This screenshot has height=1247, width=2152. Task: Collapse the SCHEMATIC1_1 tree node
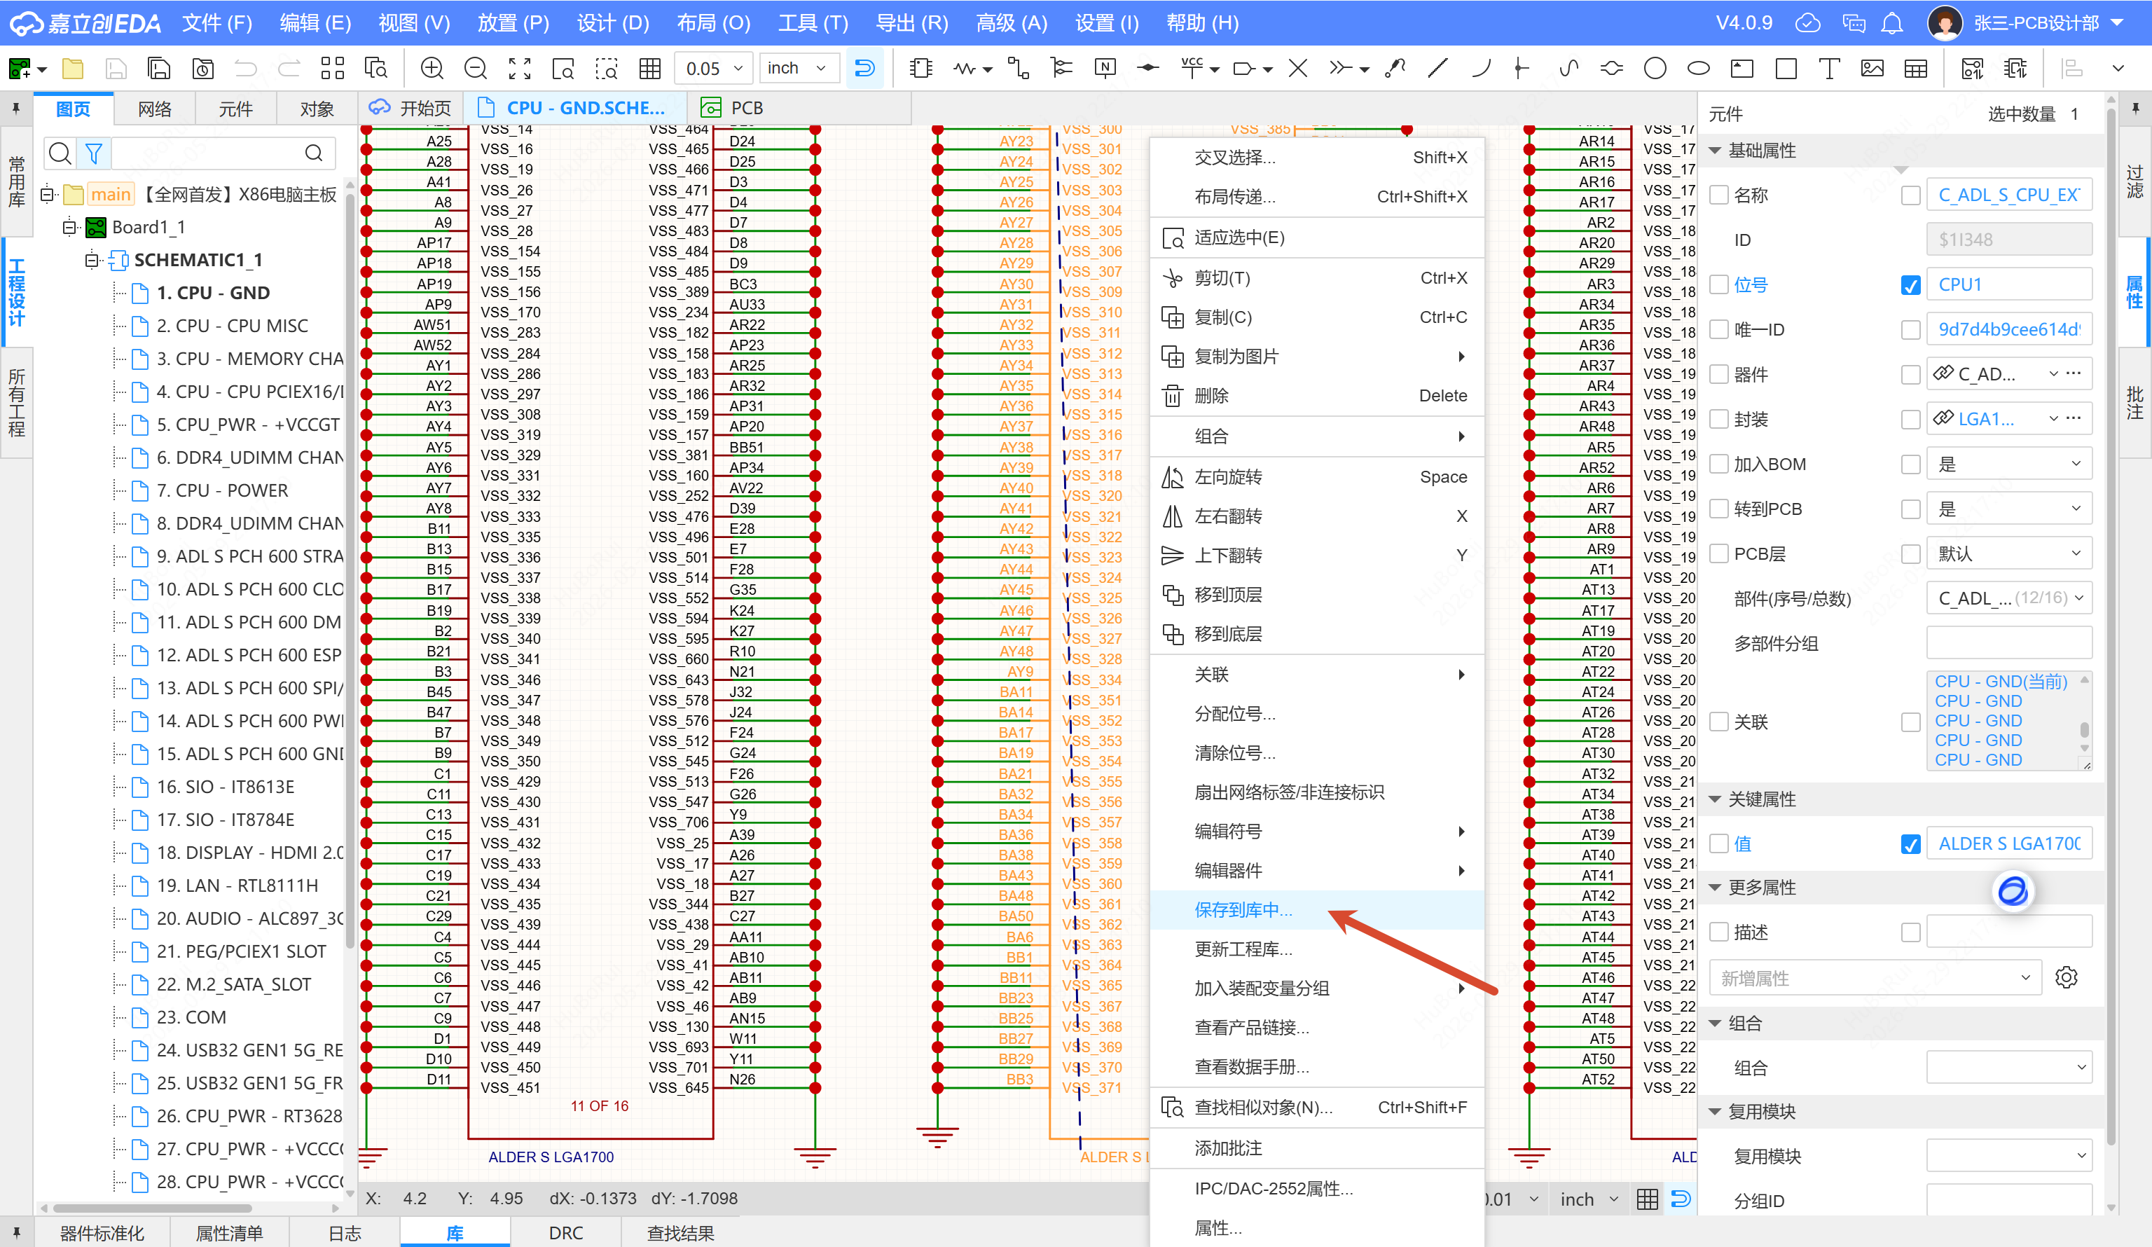click(x=92, y=260)
